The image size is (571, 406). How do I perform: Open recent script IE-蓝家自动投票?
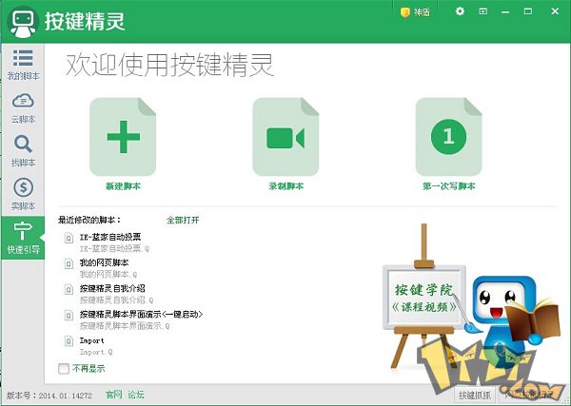110,237
